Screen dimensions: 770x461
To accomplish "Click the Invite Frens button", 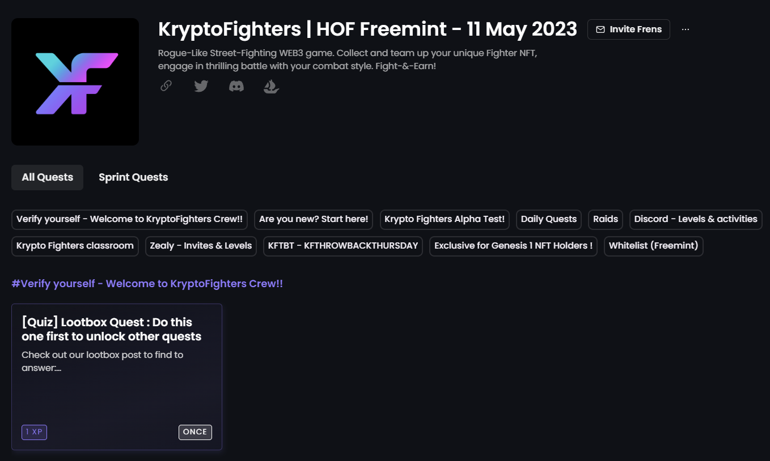I will pyautogui.click(x=628, y=29).
